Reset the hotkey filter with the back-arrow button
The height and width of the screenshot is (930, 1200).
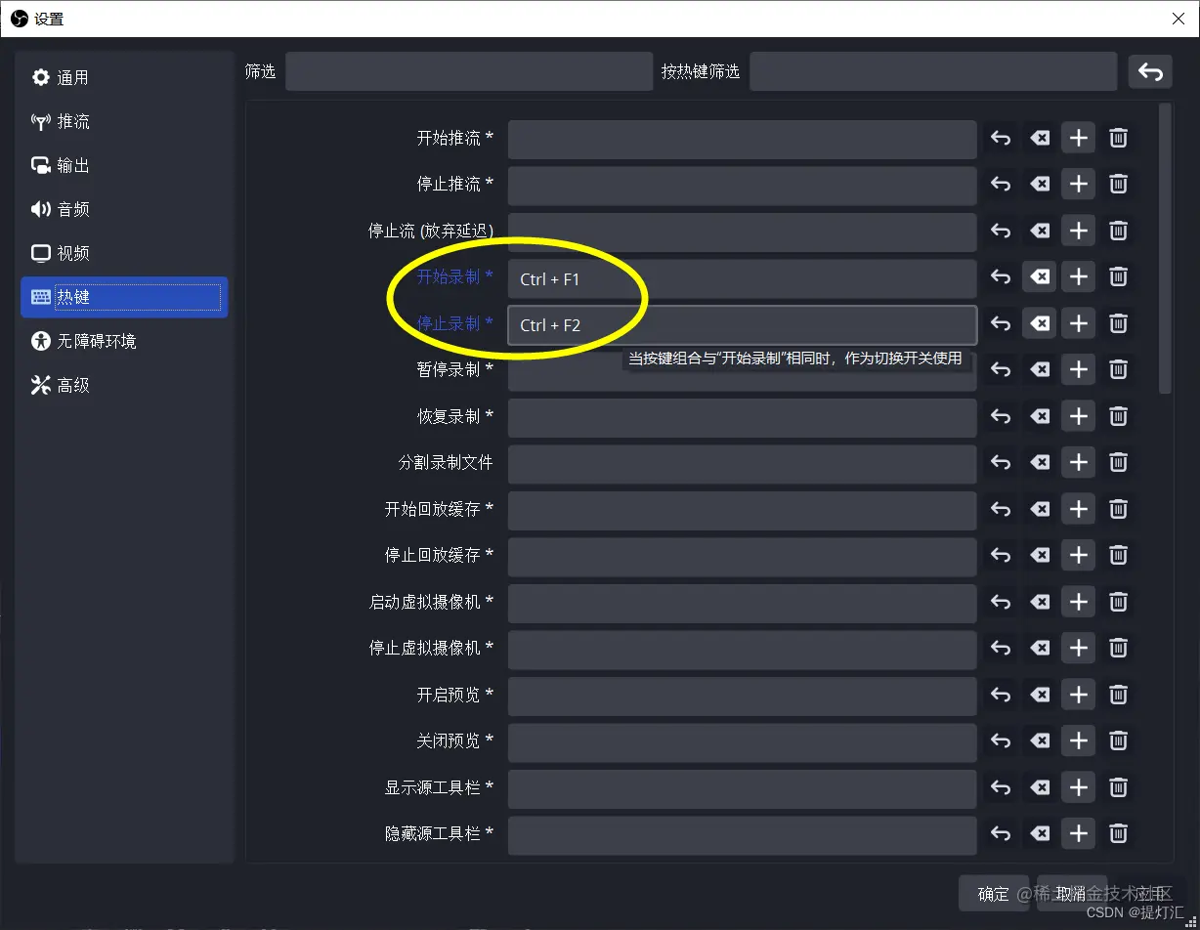pos(1150,71)
